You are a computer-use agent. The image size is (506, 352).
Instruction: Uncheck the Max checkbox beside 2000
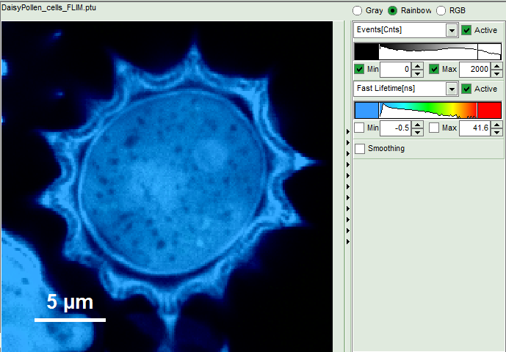(x=434, y=69)
